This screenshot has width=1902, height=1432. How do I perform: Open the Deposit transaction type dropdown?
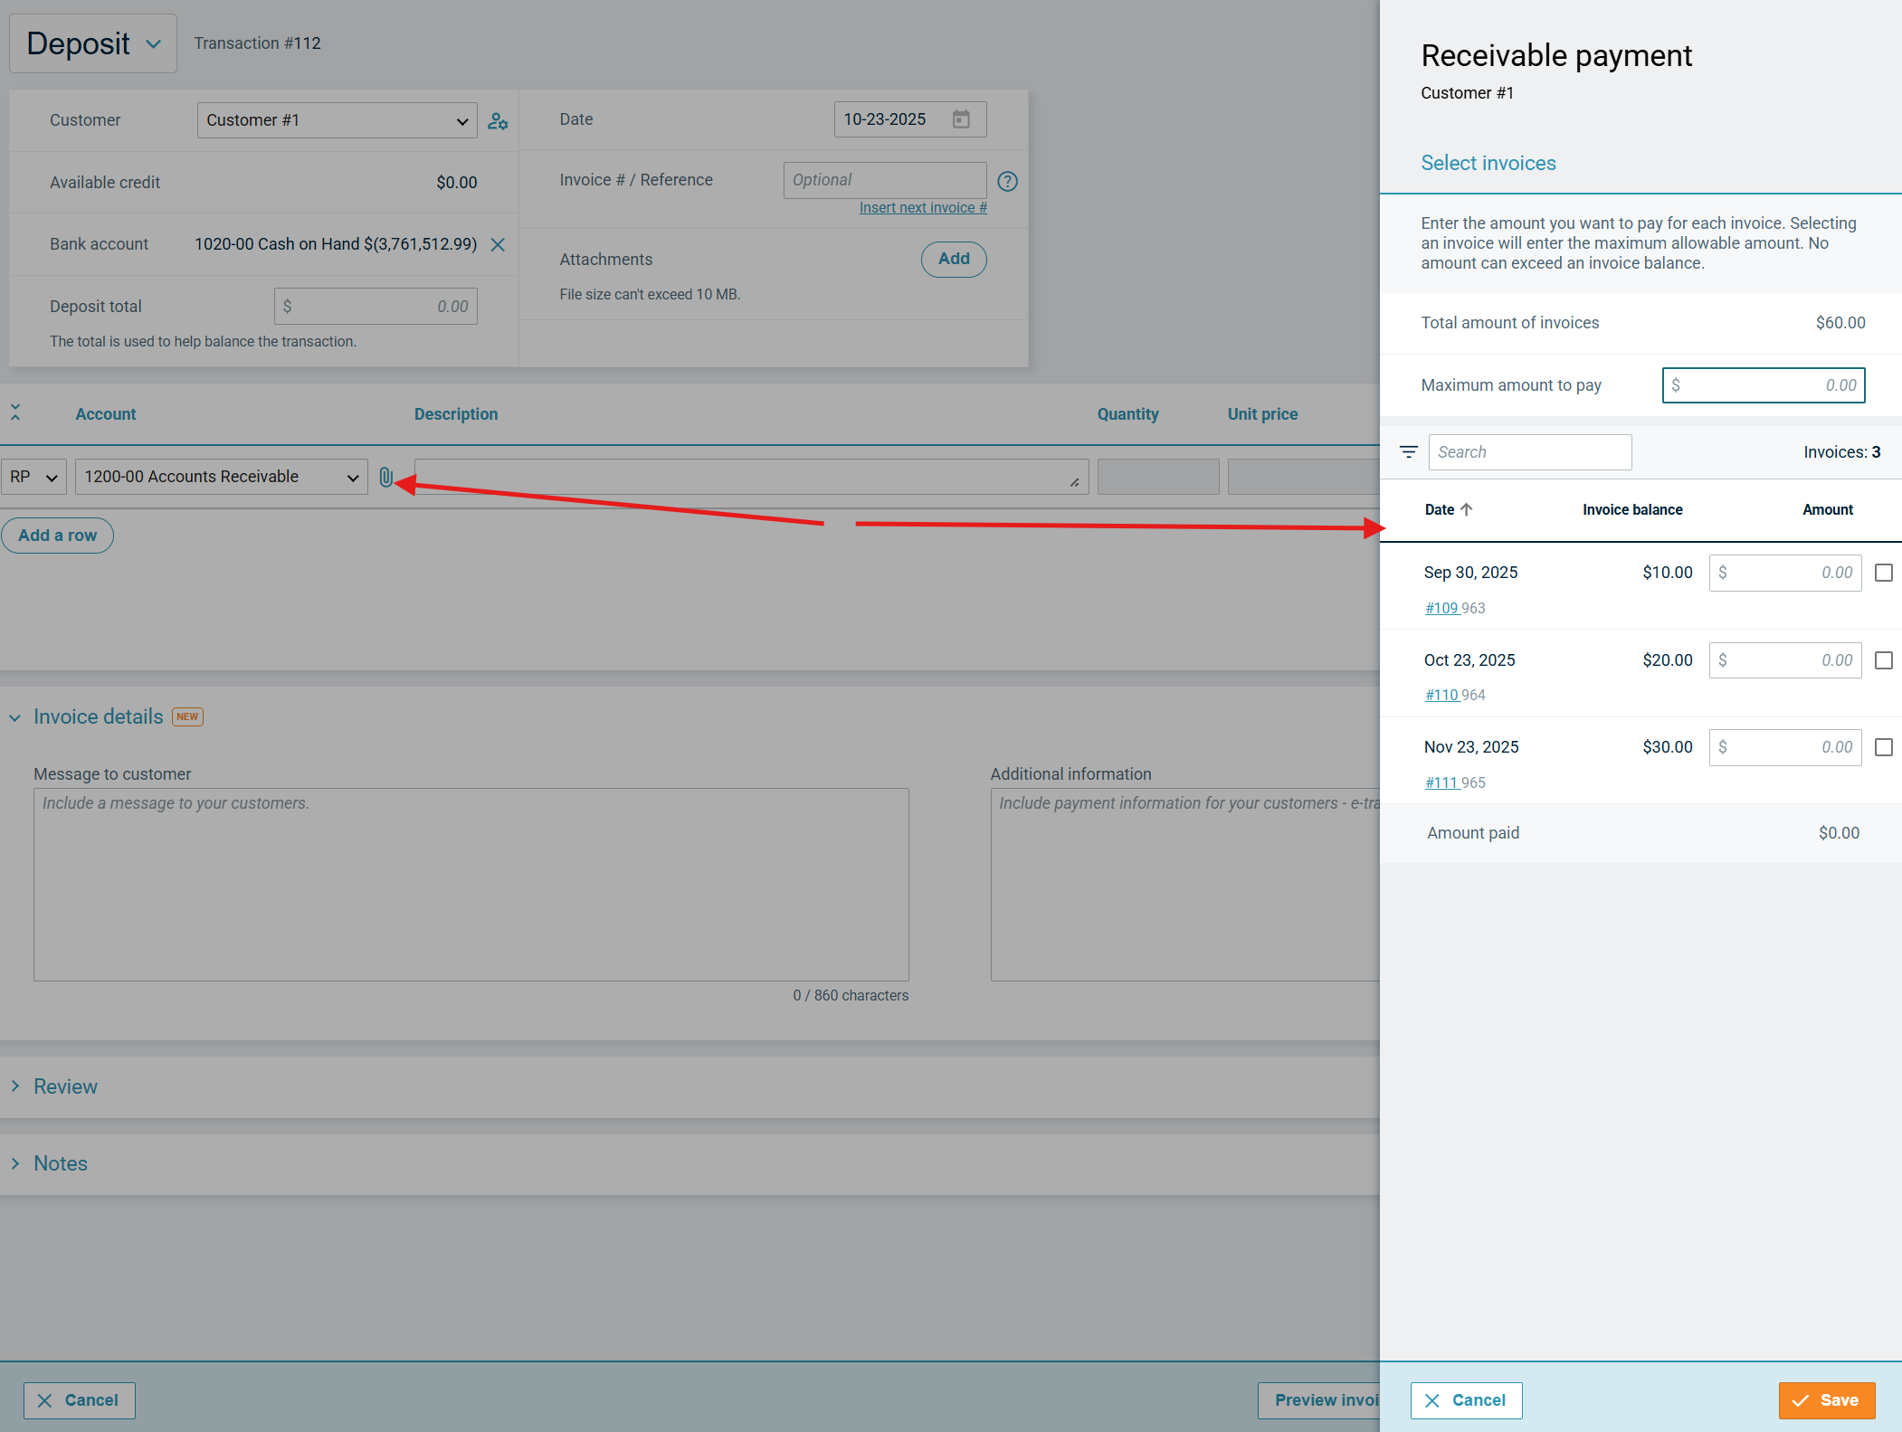pos(93,43)
